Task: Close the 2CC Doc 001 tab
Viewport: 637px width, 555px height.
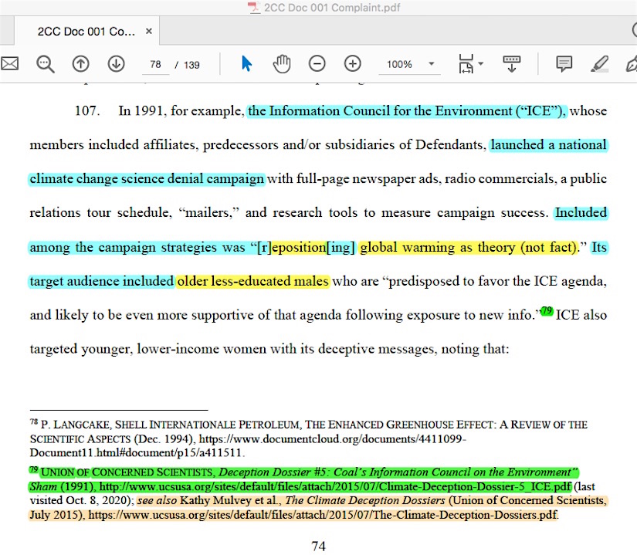Action: click(149, 32)
